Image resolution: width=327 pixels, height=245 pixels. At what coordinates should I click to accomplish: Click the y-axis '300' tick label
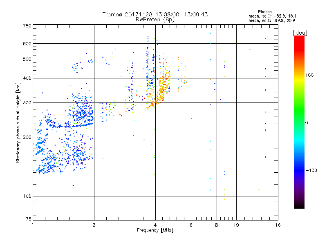point(27,102)
